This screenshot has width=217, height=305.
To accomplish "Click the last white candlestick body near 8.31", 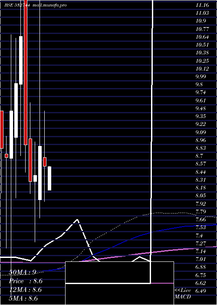I will click(49, 178).
